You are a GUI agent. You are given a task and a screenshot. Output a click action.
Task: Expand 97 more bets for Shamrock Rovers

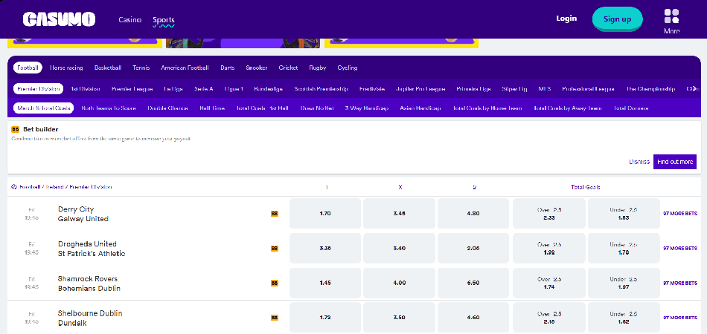pos(679,283)
